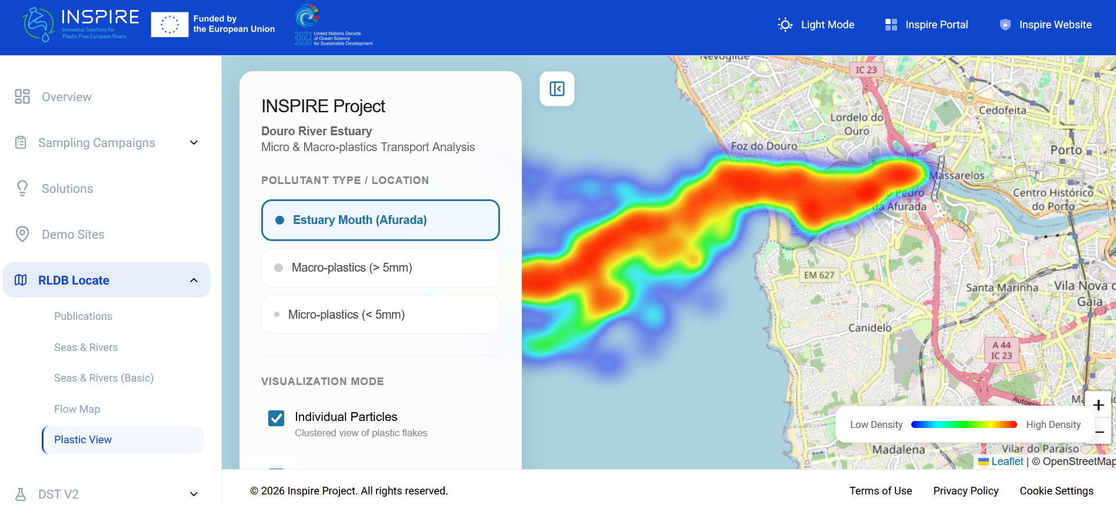Collapse the RLDB Locate chevron
1116x505 pixels.
pos(194,280)
